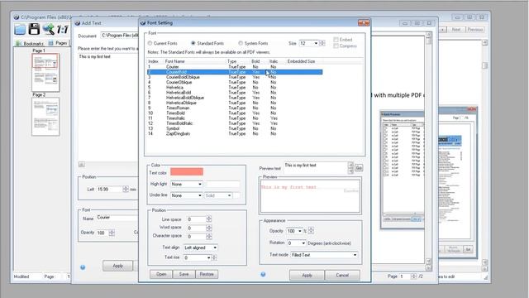Select the HelveticaBold font row
The image size is (529, 298).
coord(235,93)
